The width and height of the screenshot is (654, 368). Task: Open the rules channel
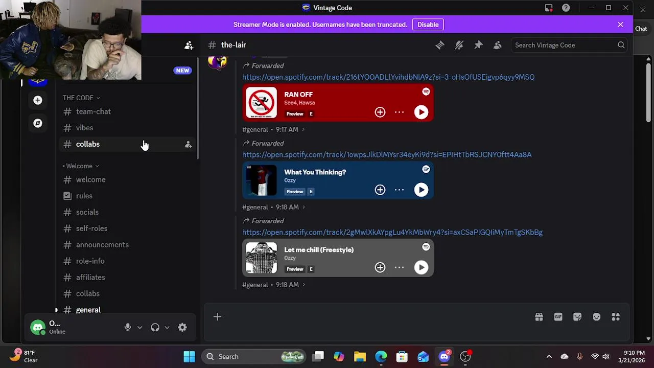click(127, 196)
